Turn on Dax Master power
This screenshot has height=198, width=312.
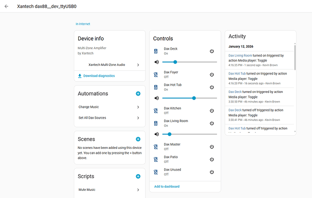pyautogui.click(x=212, y=147)
